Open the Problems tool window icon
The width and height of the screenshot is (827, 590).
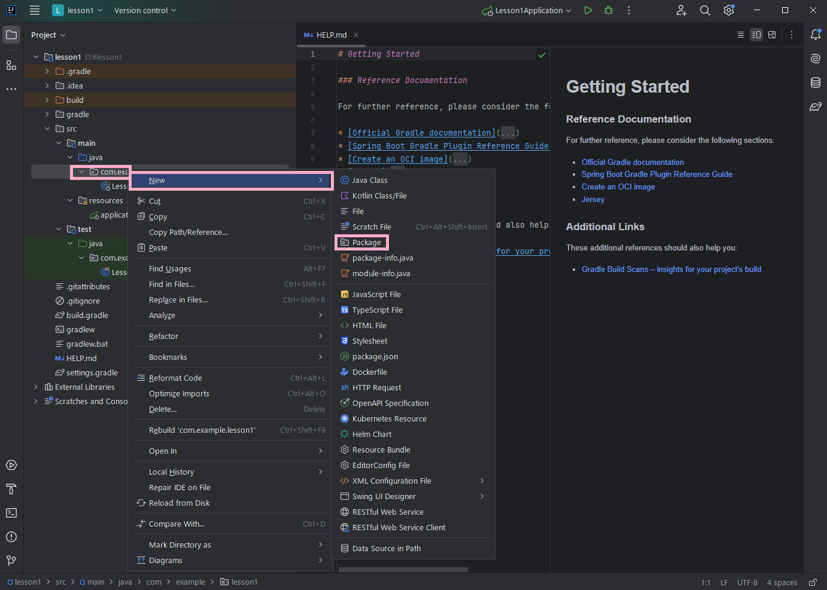11,537
